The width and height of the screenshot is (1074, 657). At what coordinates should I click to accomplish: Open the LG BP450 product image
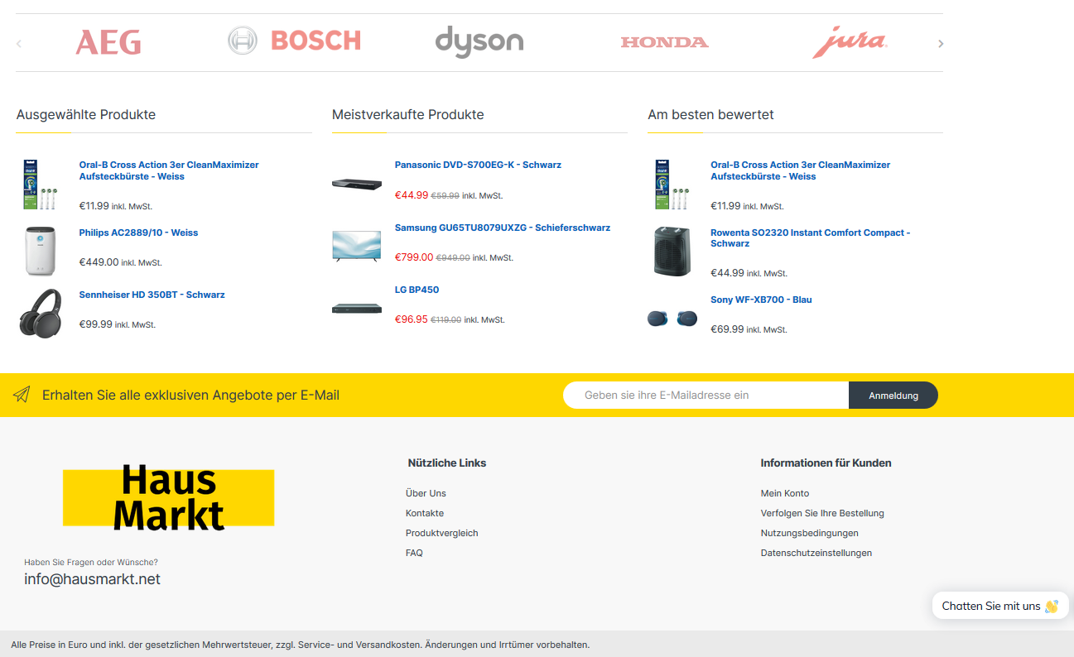tap(357, 309)
